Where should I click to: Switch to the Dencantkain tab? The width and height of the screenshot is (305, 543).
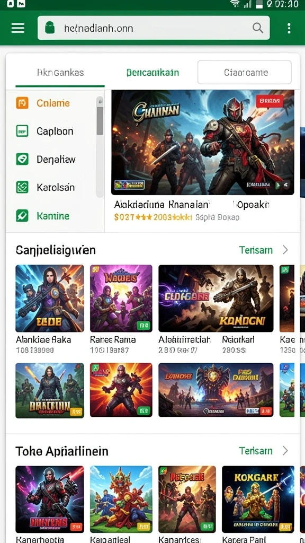tap(152, 72)
